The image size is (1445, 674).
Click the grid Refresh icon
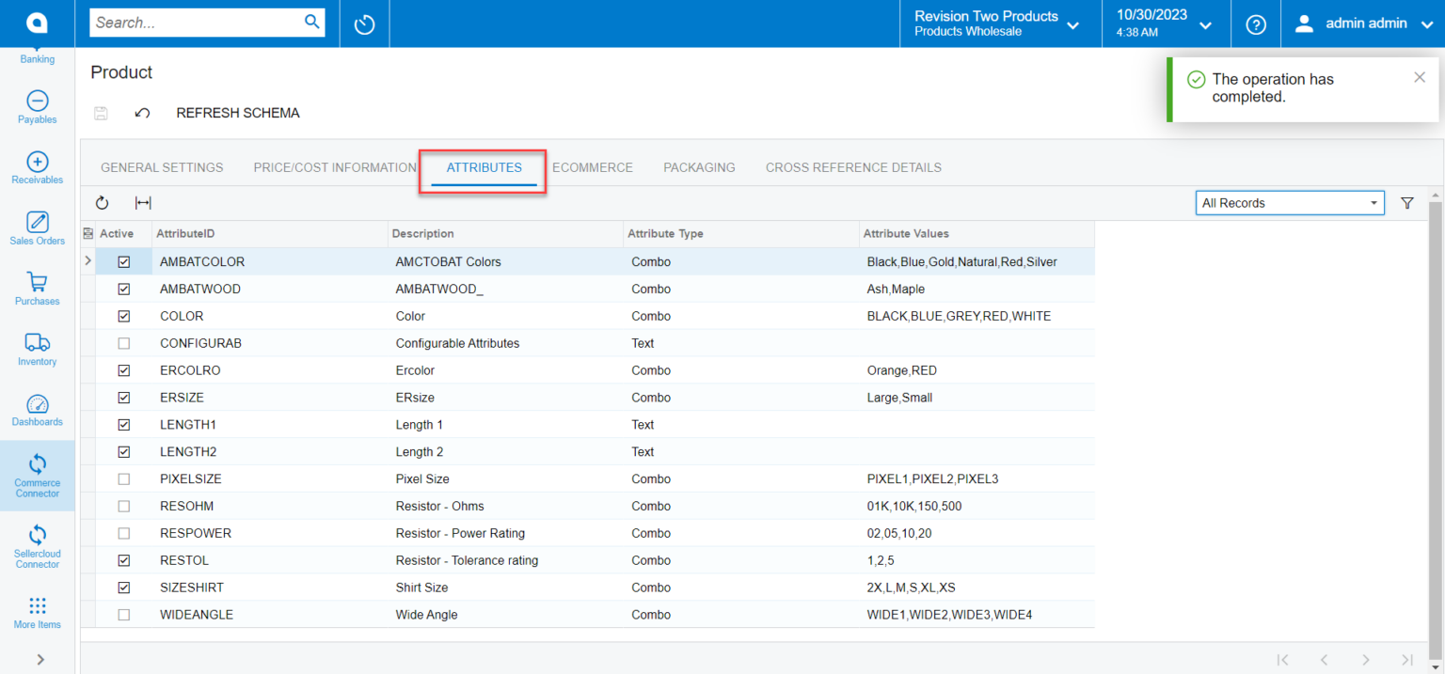coord(103,203)
